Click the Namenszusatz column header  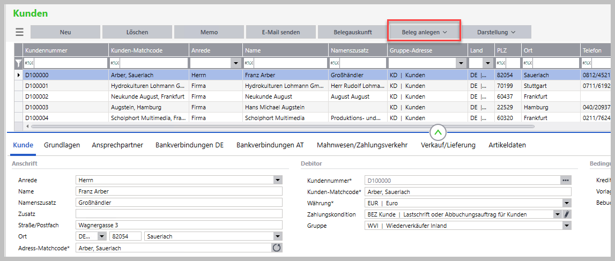click(x=358, y=50)
